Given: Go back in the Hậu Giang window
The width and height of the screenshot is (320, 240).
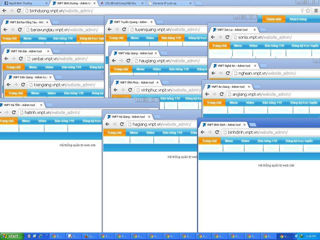Looking at the screenshot, I should pyautogui.click(x=114, y=61).
